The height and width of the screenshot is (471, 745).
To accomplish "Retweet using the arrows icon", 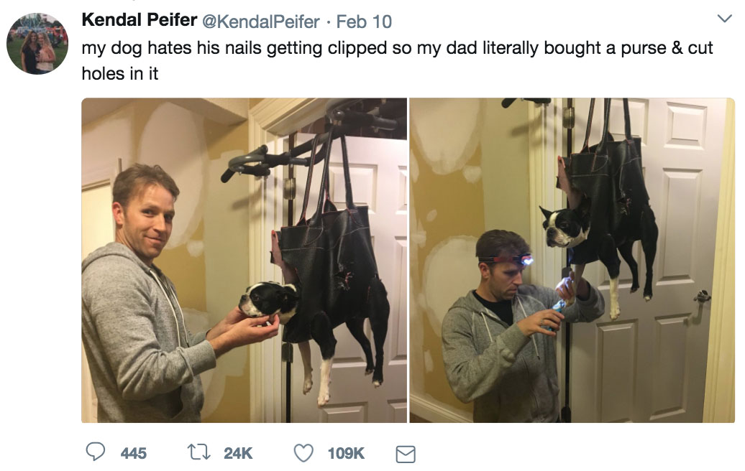I will pos(198,452).
